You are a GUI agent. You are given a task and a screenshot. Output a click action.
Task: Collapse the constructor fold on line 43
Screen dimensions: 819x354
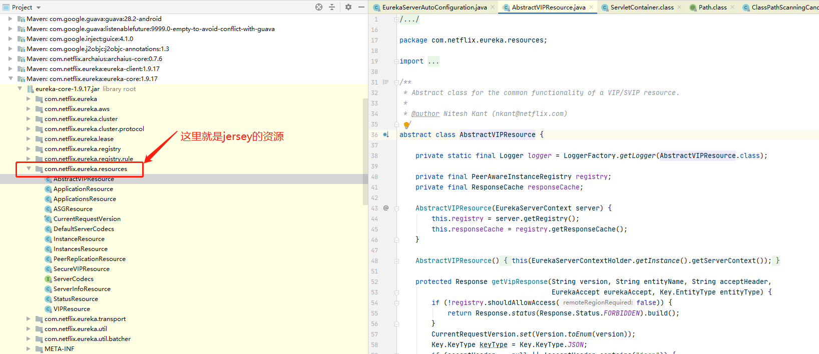[x=396, y=208]
